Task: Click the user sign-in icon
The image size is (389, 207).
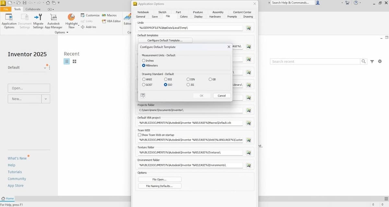Action: coord(318,3)
